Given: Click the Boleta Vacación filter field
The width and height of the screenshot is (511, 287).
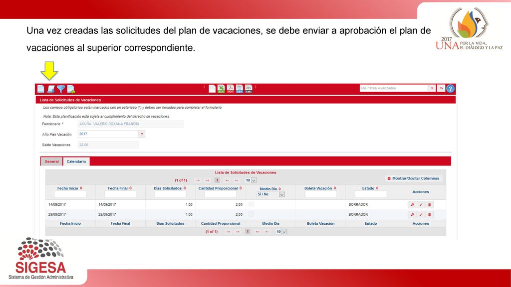Looking at the screenshot, I should click(321, 194).
